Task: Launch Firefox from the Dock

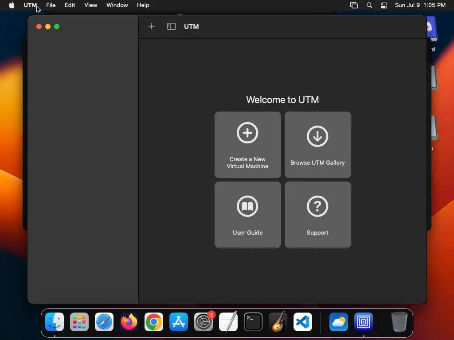Action: pyautogui.click(x=129, y=322)
